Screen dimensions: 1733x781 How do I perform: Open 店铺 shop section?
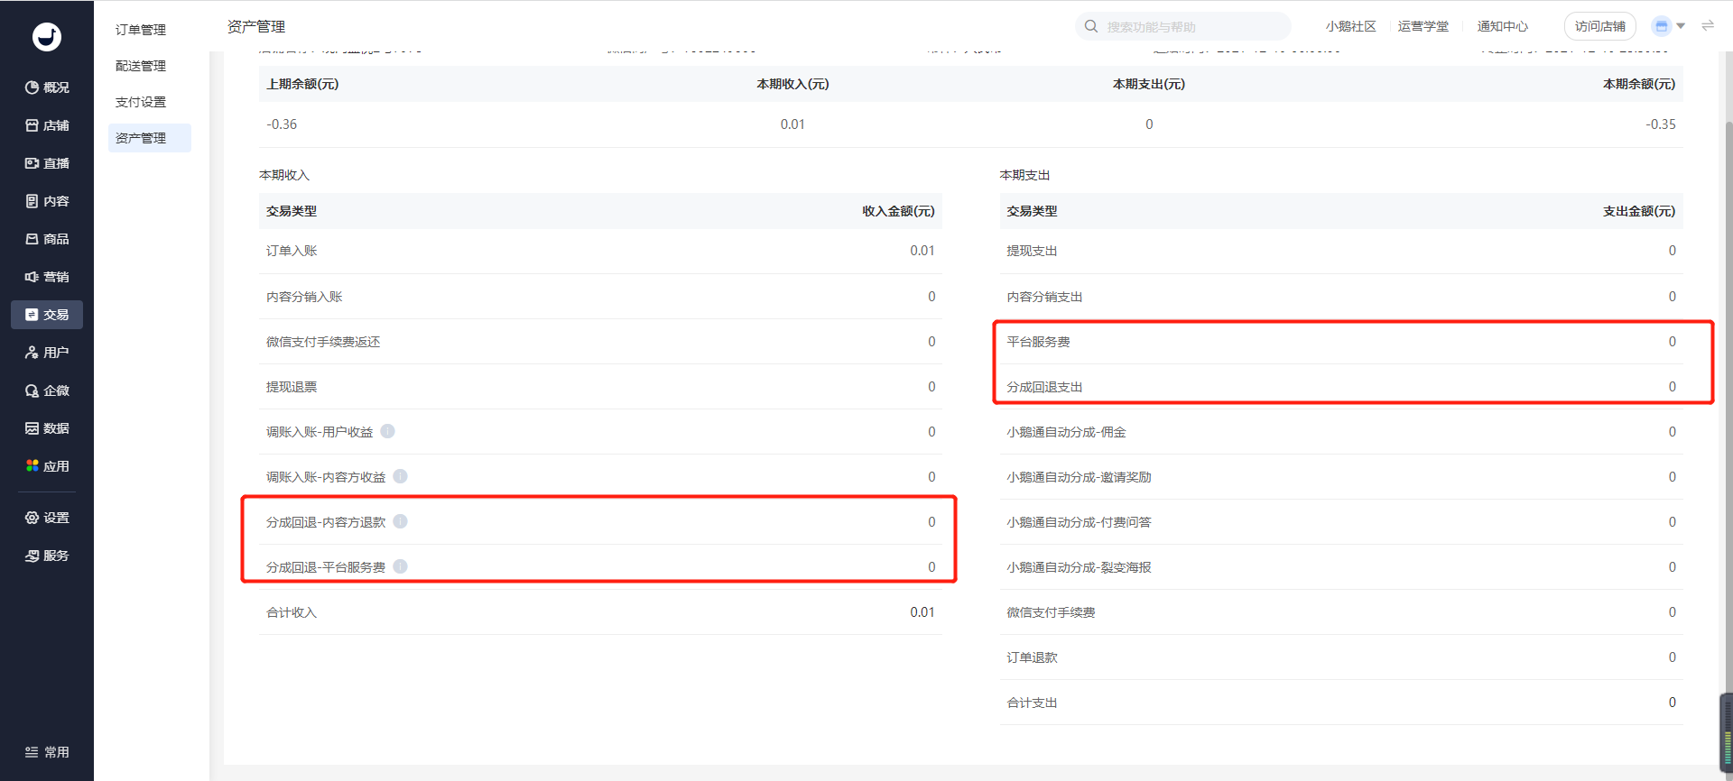(x=47, y=125)
